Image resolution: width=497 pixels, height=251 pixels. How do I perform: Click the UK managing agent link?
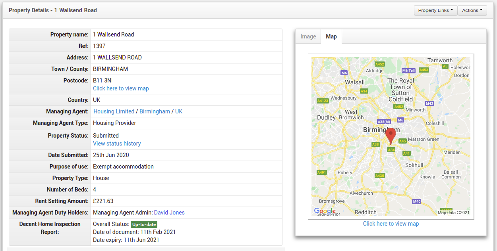tap(179, 111)
